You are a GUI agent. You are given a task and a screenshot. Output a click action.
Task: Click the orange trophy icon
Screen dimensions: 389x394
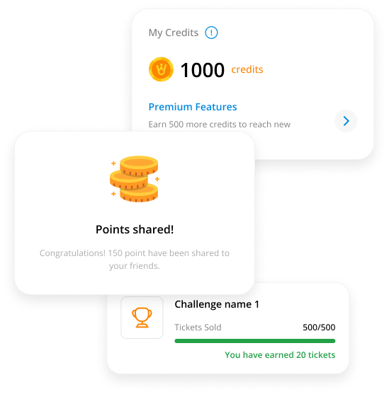point(142,318)
